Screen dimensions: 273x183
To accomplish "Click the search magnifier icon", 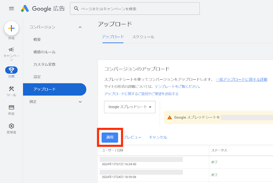I will pyautogui.click(x=76, y=8).
